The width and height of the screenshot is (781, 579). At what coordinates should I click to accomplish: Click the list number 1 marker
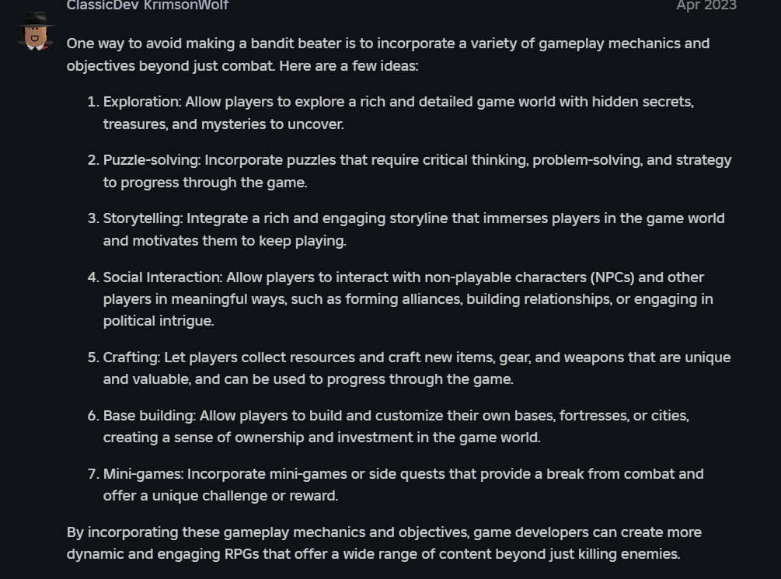tap(93, 102)
